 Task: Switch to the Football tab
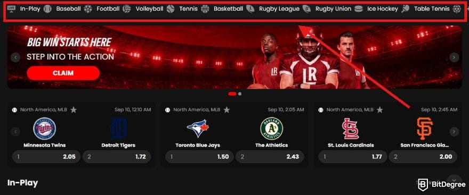coord(108,9)
